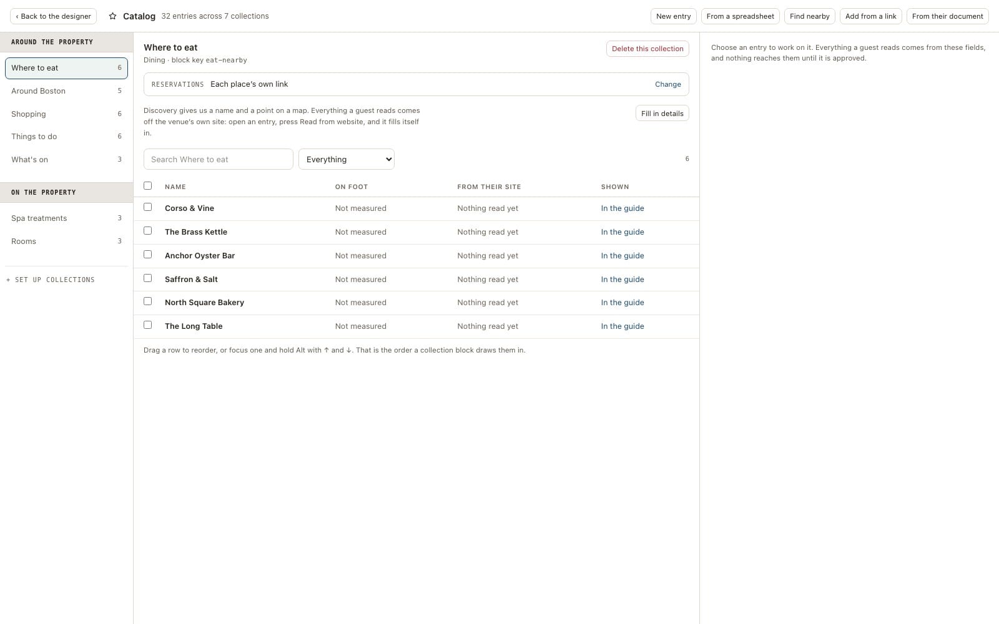This screenshot has width=999, height=624.
Task: Click Find nearby
Action: coord(809,16)
